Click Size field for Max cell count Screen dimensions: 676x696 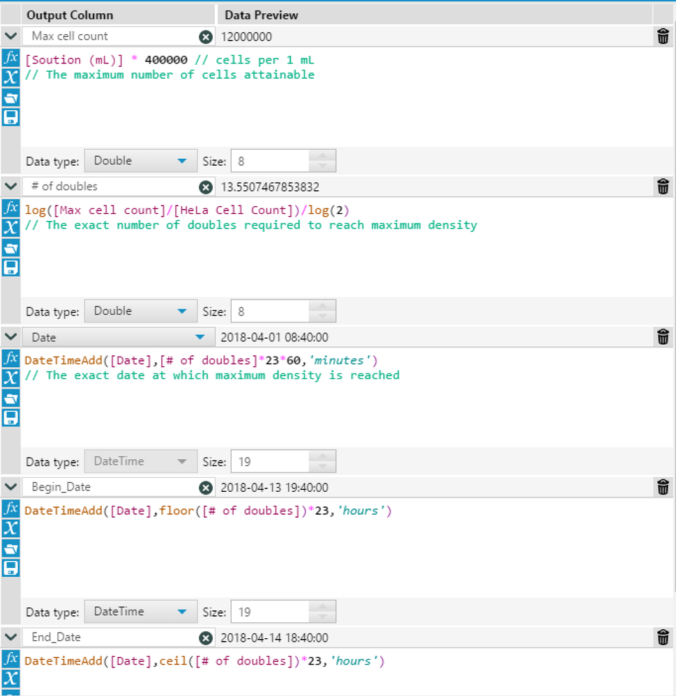tap(270, 161)
